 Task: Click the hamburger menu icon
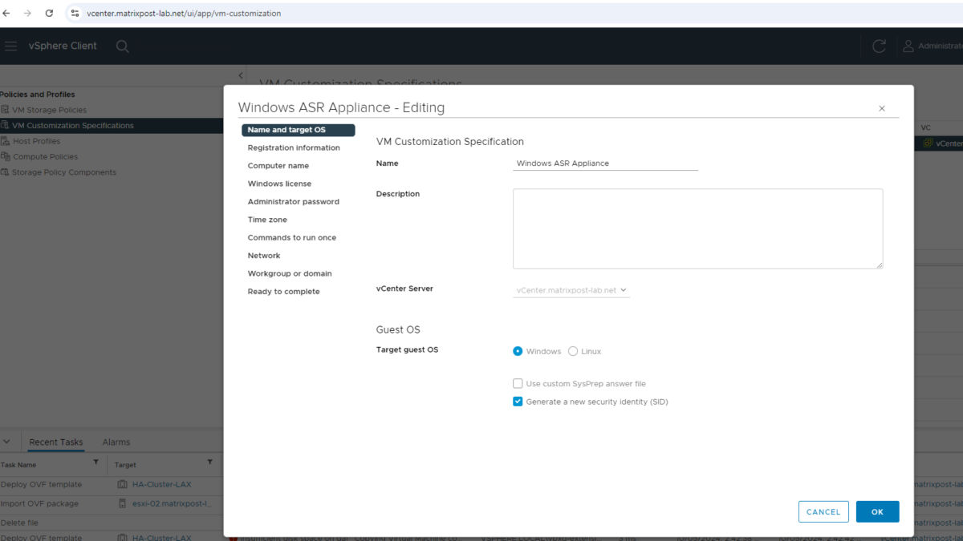coord(10,46)
